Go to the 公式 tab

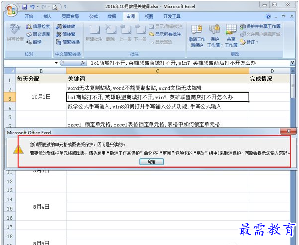93,17
